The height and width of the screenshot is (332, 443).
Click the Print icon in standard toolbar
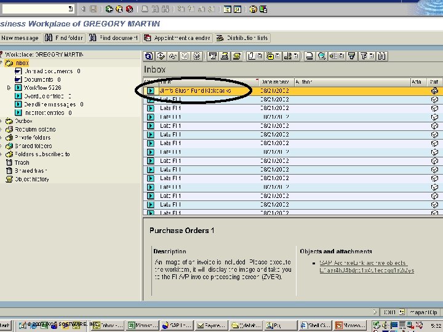click(x=145, y=9)
